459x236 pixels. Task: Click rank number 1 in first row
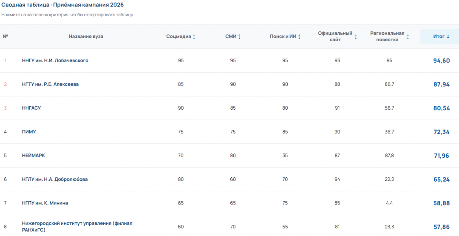5,61
